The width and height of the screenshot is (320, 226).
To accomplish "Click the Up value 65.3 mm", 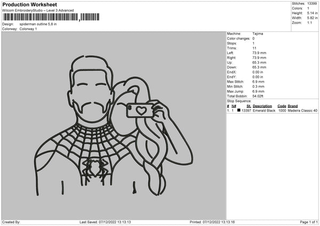I will pyautogui.click(x=259, y=62).
